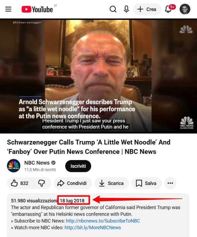
Task: Open the three-dot more actions menu
Action: coord(170,183)
